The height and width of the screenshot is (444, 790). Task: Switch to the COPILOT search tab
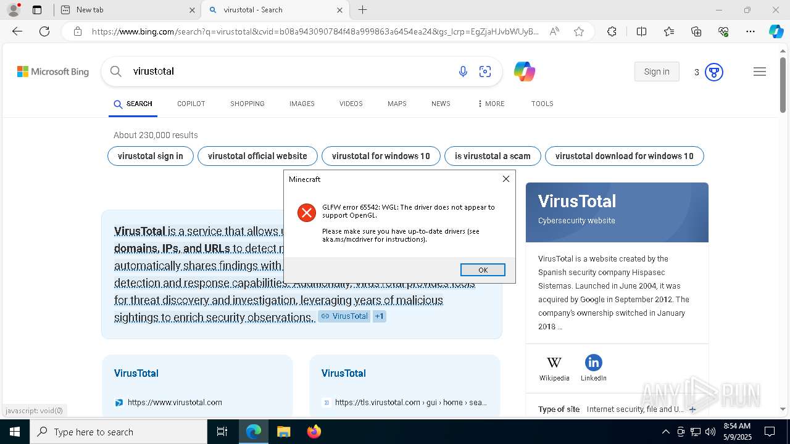(x=191, y=104)
